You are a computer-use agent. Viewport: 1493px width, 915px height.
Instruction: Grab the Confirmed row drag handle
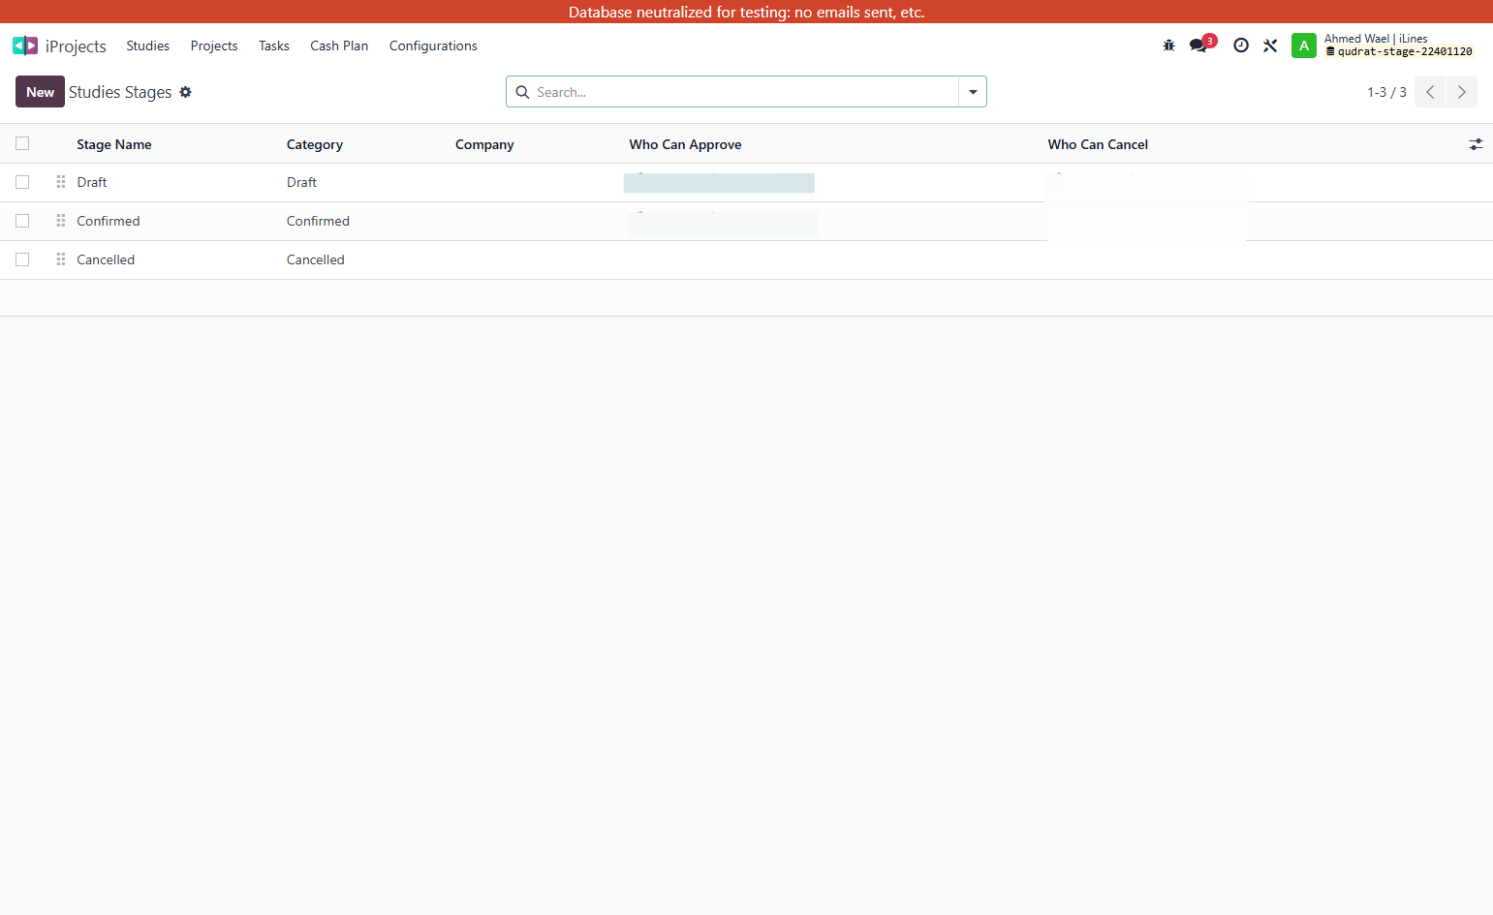[61, 221]
